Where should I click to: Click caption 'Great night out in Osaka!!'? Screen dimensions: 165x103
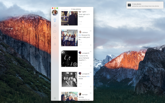point(84,15)
